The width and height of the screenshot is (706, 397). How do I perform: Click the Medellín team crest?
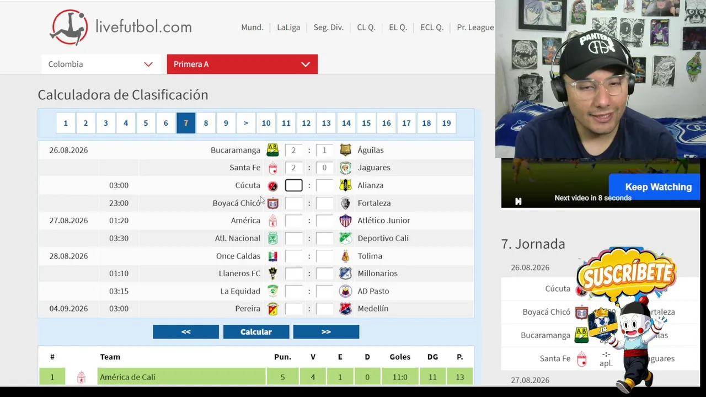[x=345, y=309]
